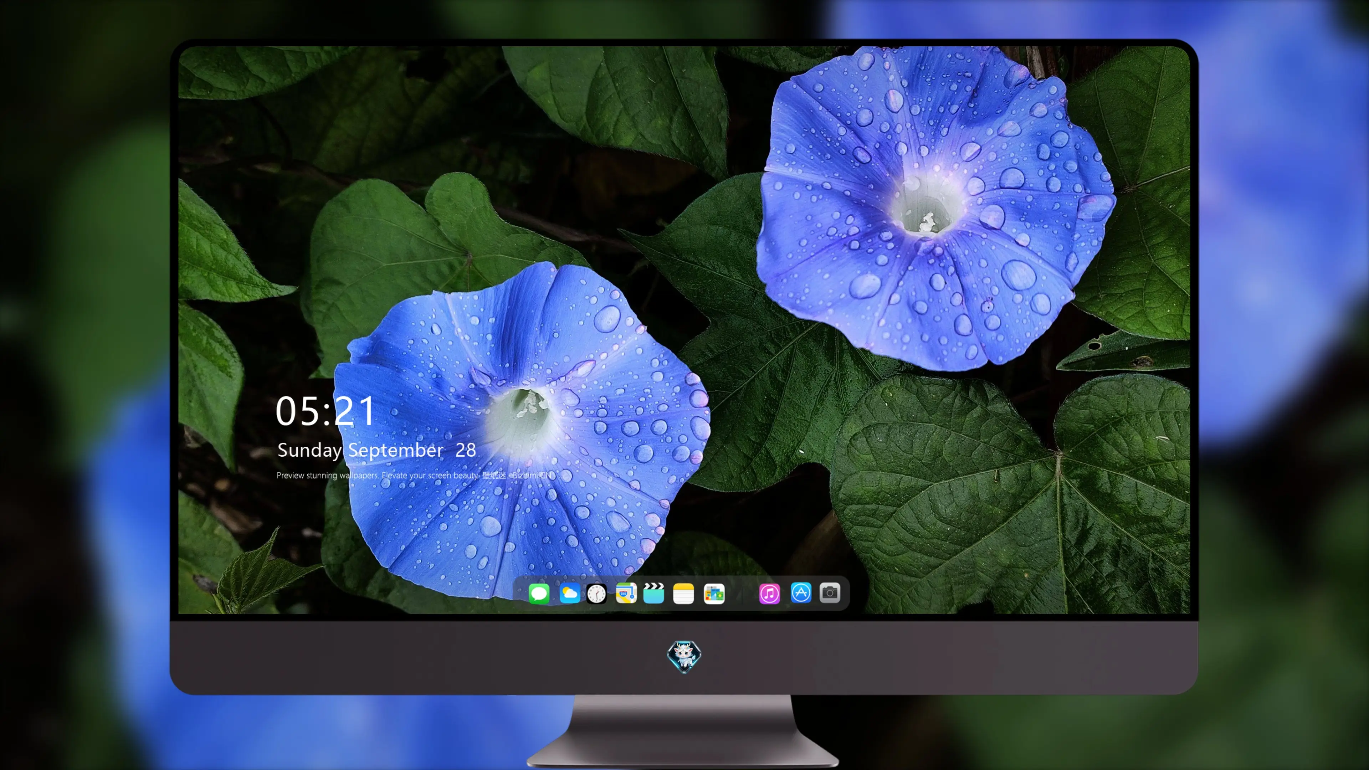Launch the blue App Store icon
This screenshot has width=1369, height=770.
click(801, 593)
